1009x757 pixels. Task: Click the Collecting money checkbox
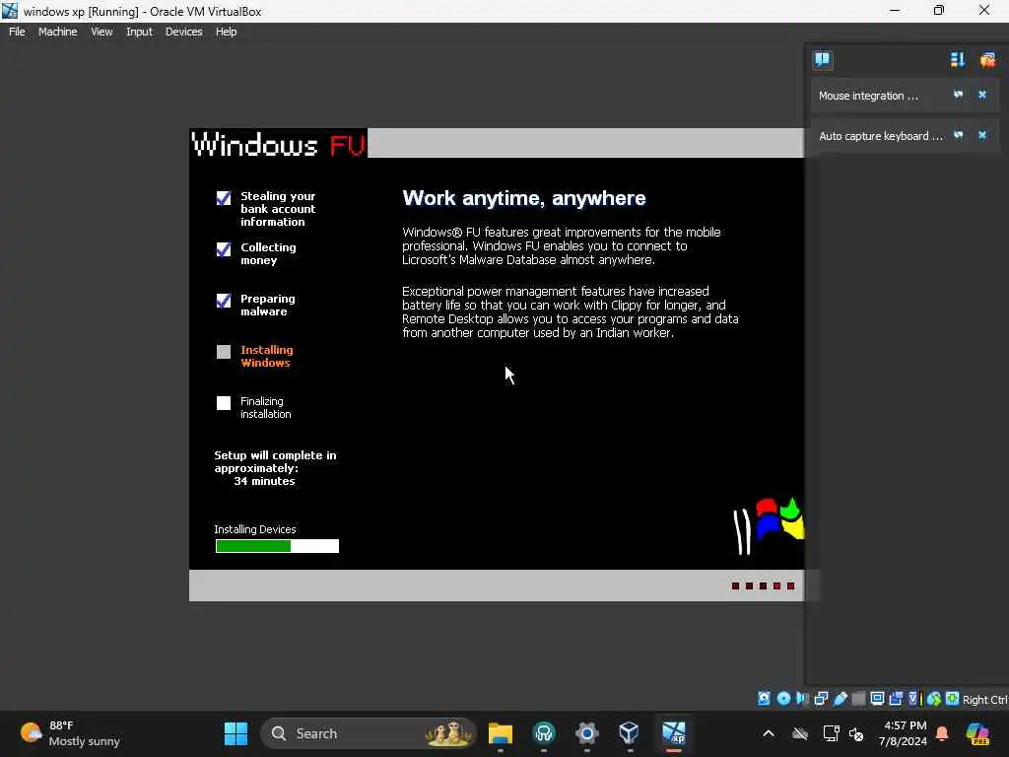[224, 249]
